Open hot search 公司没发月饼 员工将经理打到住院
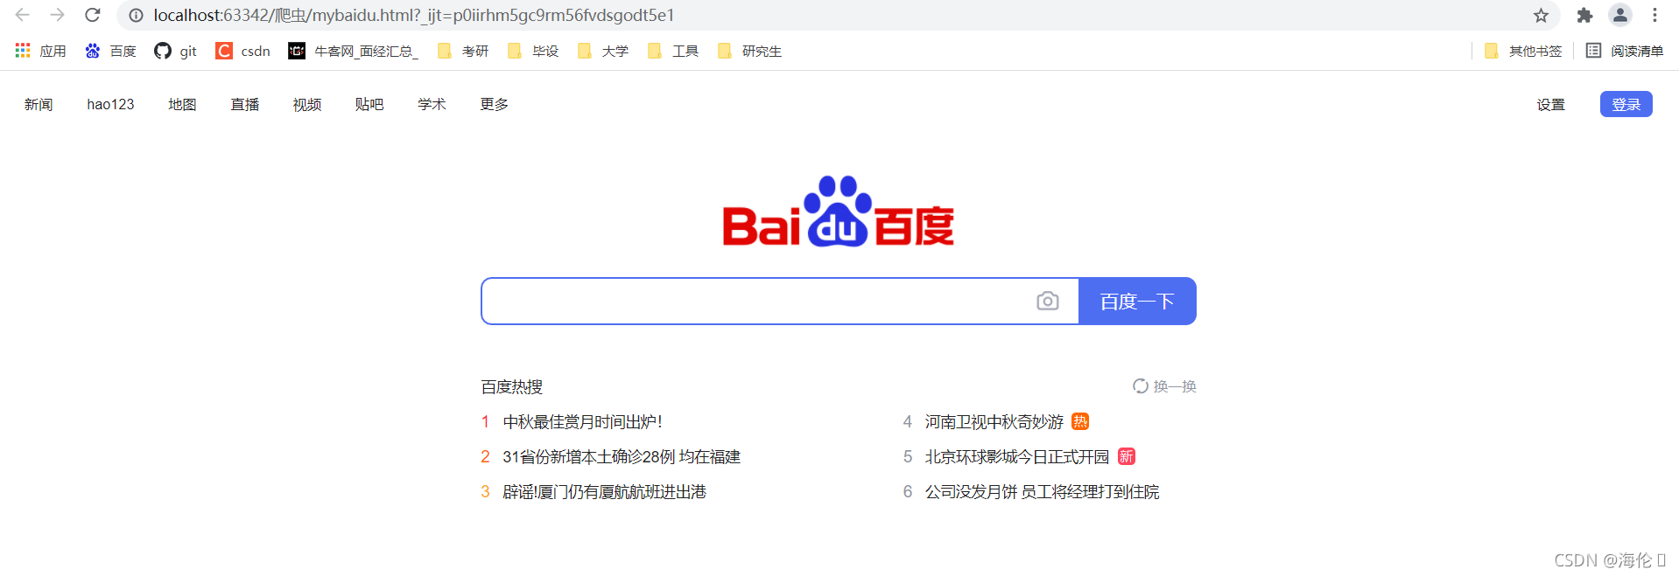Screen dimensions: 1679x576 tap(1042, 491)
